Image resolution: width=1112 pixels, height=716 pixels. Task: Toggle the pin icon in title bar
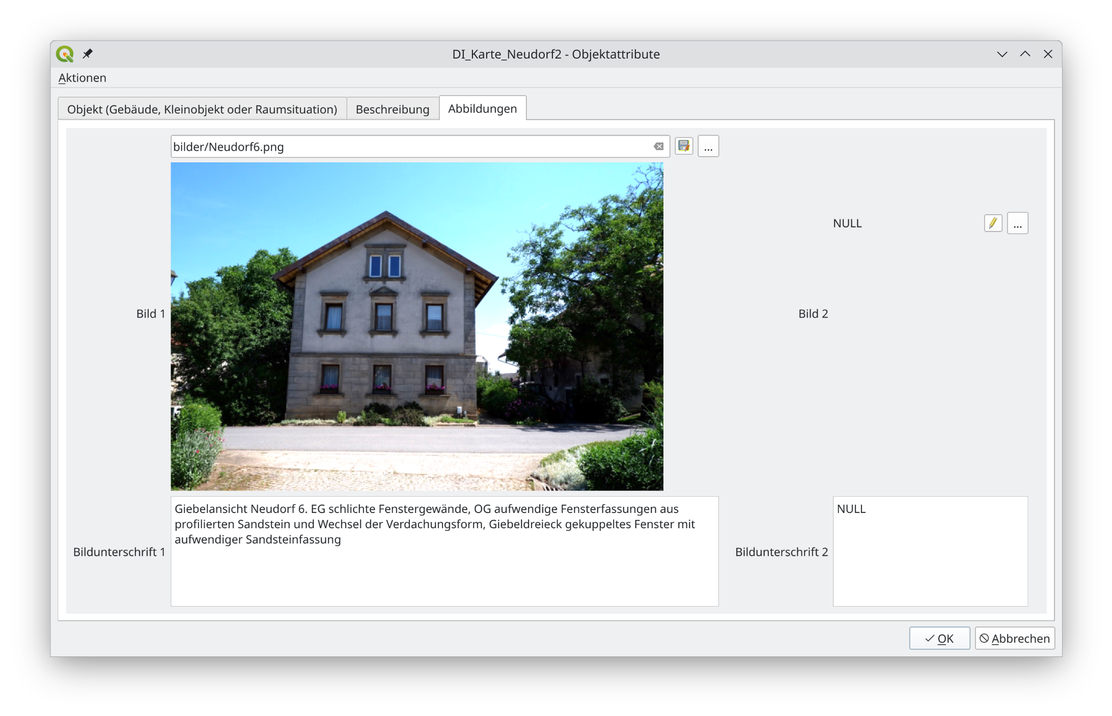(x=88, y=53)
